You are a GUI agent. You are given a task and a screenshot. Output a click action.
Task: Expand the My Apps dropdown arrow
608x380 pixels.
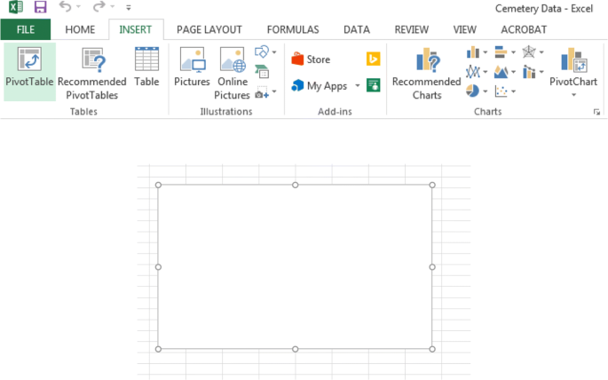[357, 86]
